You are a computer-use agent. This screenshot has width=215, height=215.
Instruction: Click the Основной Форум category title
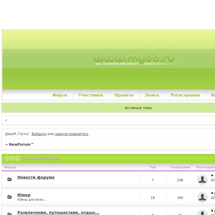click(40, 159)
